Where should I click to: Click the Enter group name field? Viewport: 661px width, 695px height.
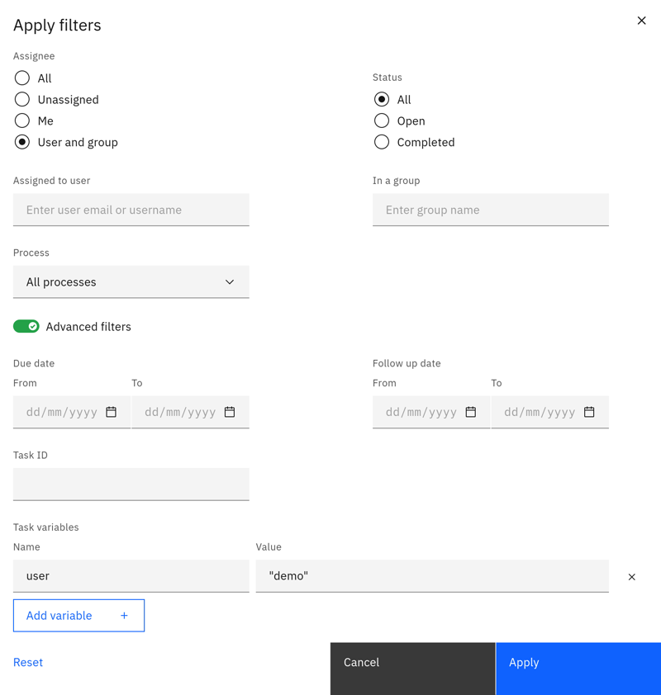coord(491,210)
